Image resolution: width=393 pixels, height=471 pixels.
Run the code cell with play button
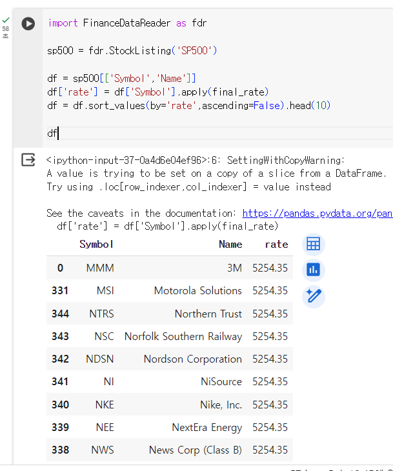28,24
